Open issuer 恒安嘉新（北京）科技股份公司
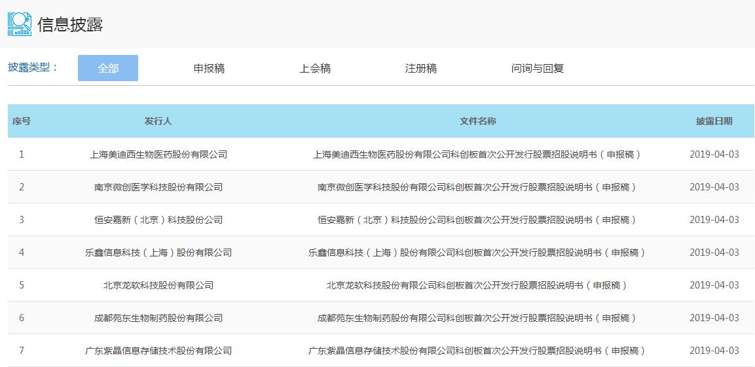 (x=158, y=220)
